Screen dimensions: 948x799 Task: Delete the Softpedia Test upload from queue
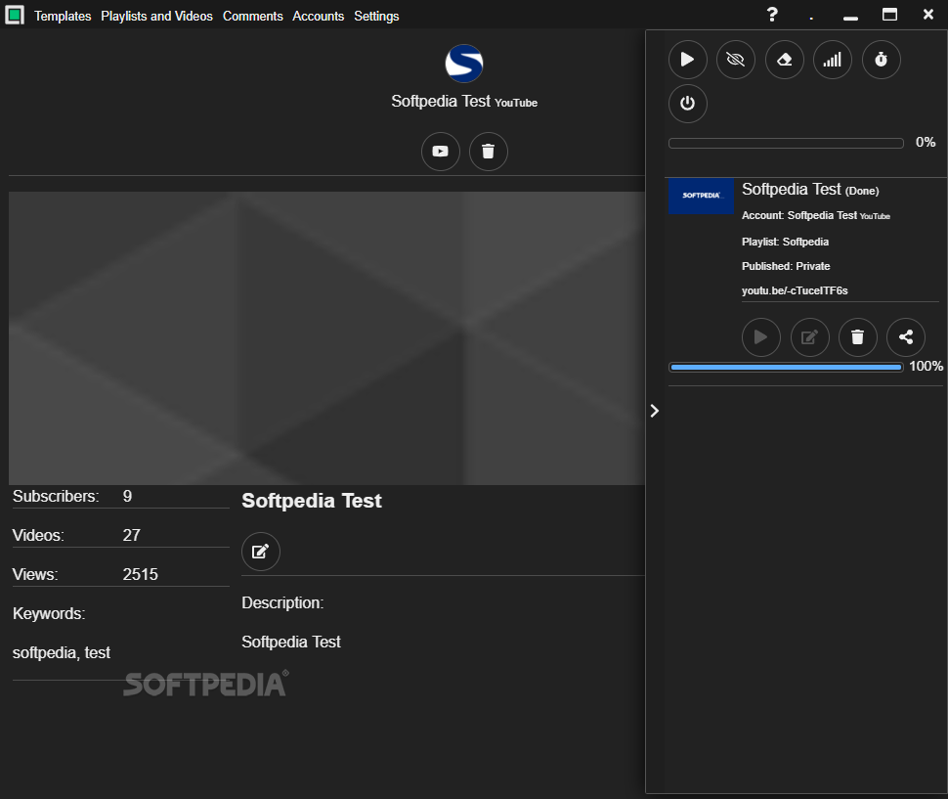click(x=857, y=336)
